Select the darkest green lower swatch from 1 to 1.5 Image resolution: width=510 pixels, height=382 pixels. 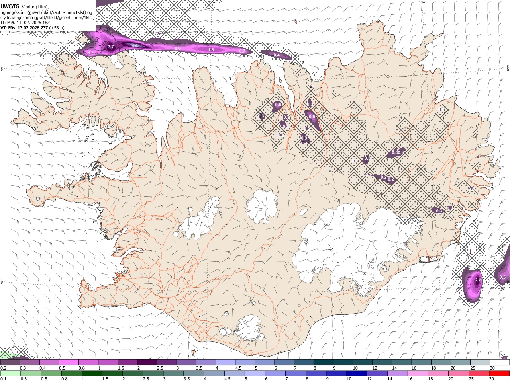pos(92,373)
